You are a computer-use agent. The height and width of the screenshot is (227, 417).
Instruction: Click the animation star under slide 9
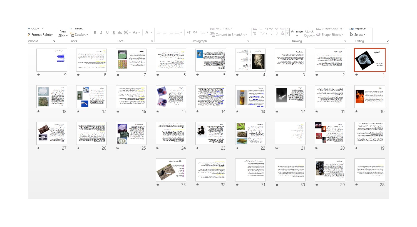pyautogui.click(x=38, y=75)
